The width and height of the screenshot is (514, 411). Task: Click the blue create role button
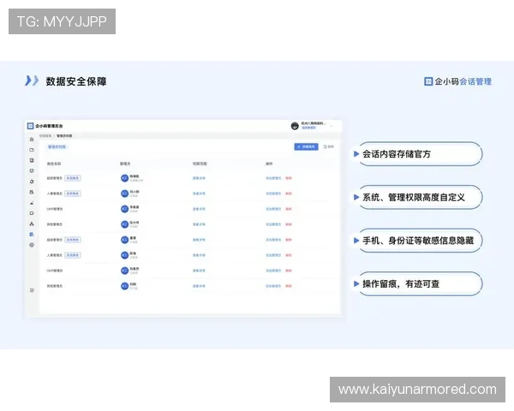tap(306, 146)
